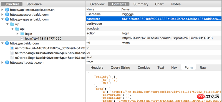Expand the api.smoot.apple.com.cn host node
This screenshot has height=102, width=222.
click(x=2, y=10)
